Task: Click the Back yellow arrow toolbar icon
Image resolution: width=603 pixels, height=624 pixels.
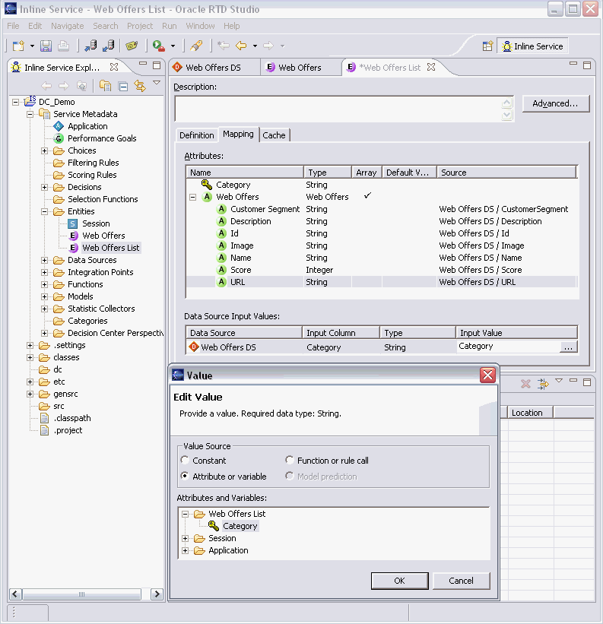Action: click(x=241, y=46)
